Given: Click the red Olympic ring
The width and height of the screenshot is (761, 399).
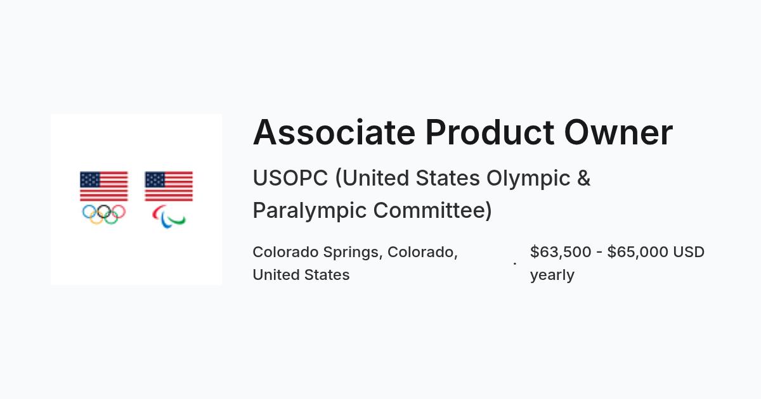Looking at the screenshot, I should tap(119, 211).
